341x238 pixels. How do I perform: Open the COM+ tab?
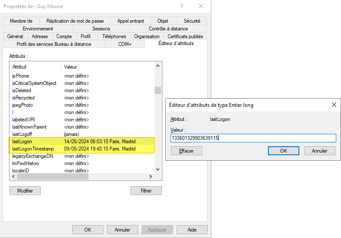point(125,44)
